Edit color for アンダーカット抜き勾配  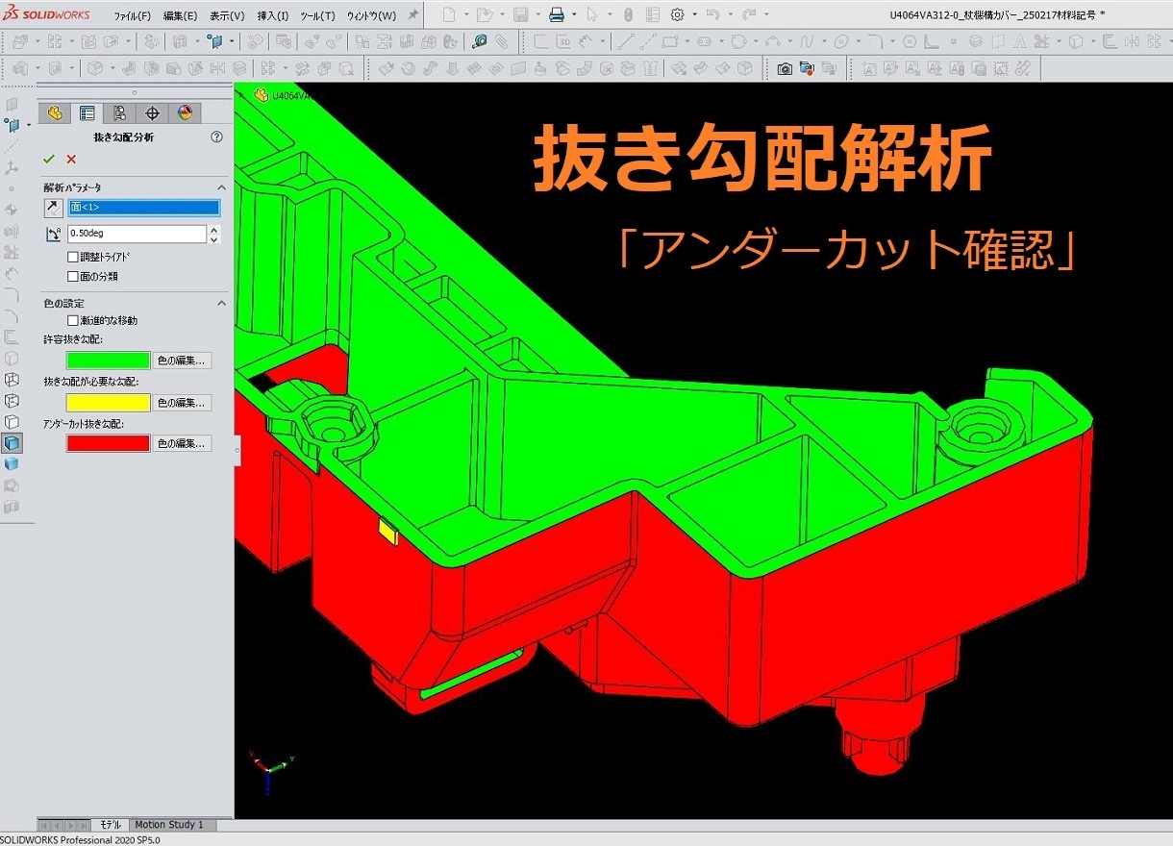tap(183, 443)
